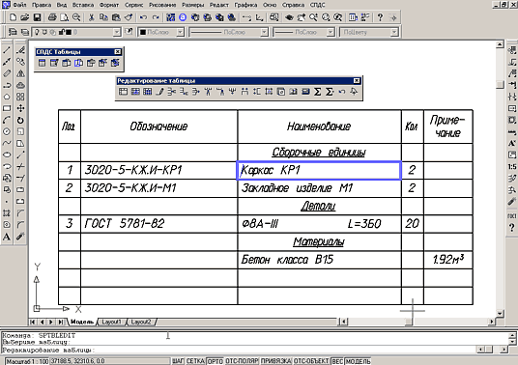Click the Каркас КР1 table cell

[319, 170]
